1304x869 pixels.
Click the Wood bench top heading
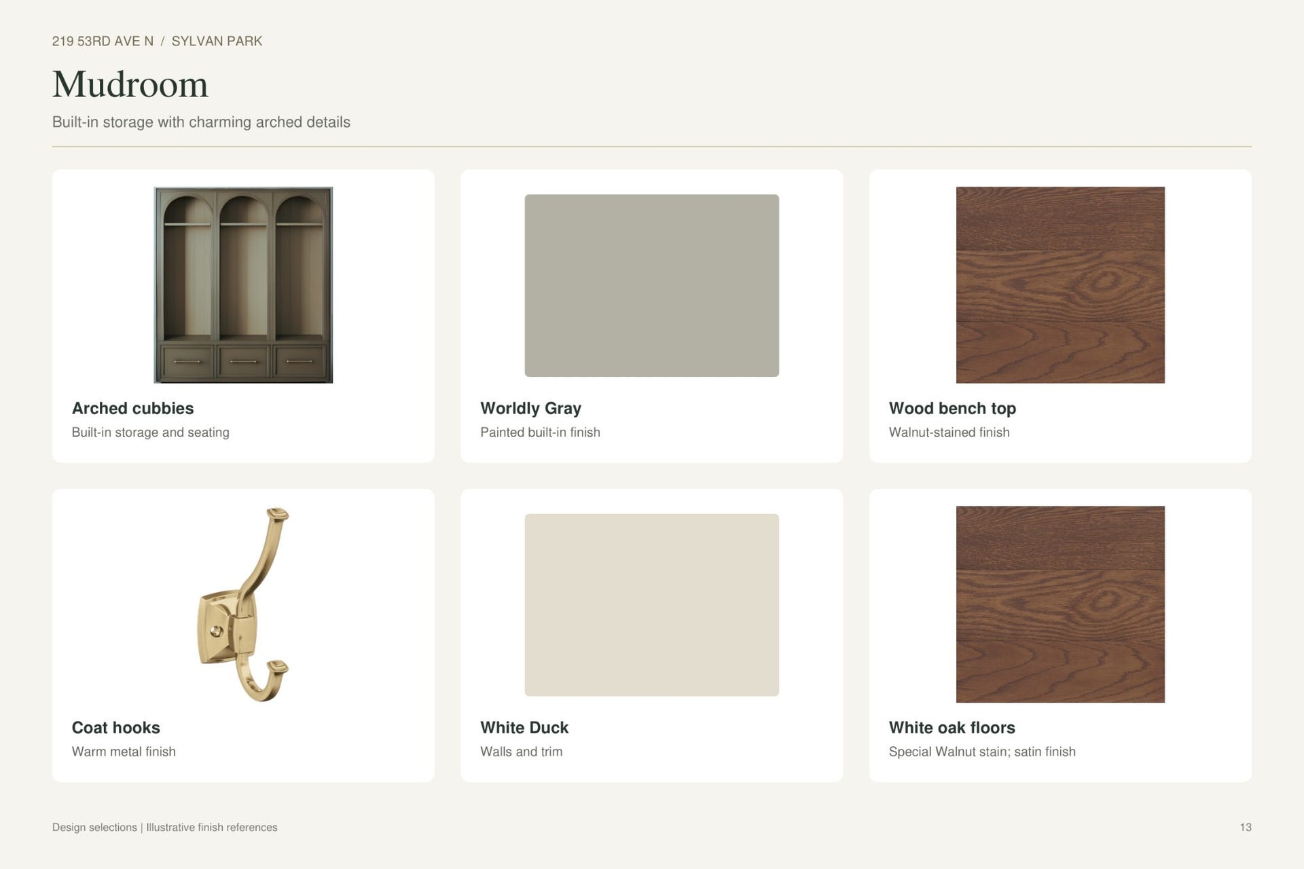tap(952, 408)
